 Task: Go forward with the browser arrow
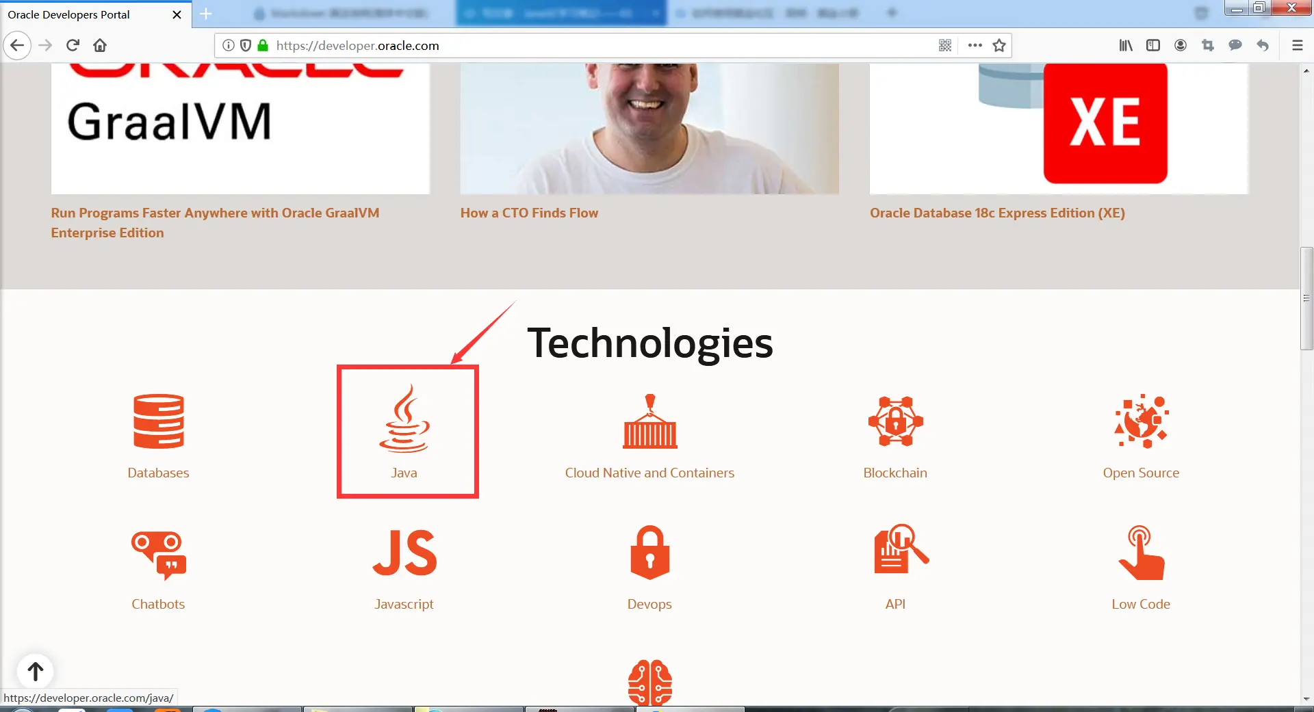pyautogui.click(x=45, y=46)
